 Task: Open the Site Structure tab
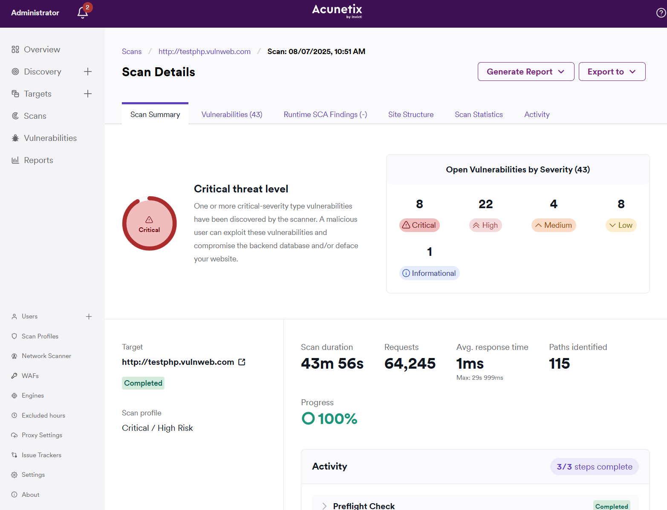411,115
